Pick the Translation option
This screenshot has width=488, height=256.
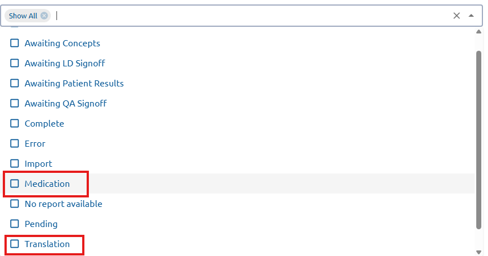pos(47,244)
